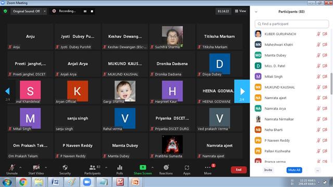This screenshot has height=187, width=333.
Task: Click KUBER GURUPANCH muted mic icon
Action: point(318,34)
